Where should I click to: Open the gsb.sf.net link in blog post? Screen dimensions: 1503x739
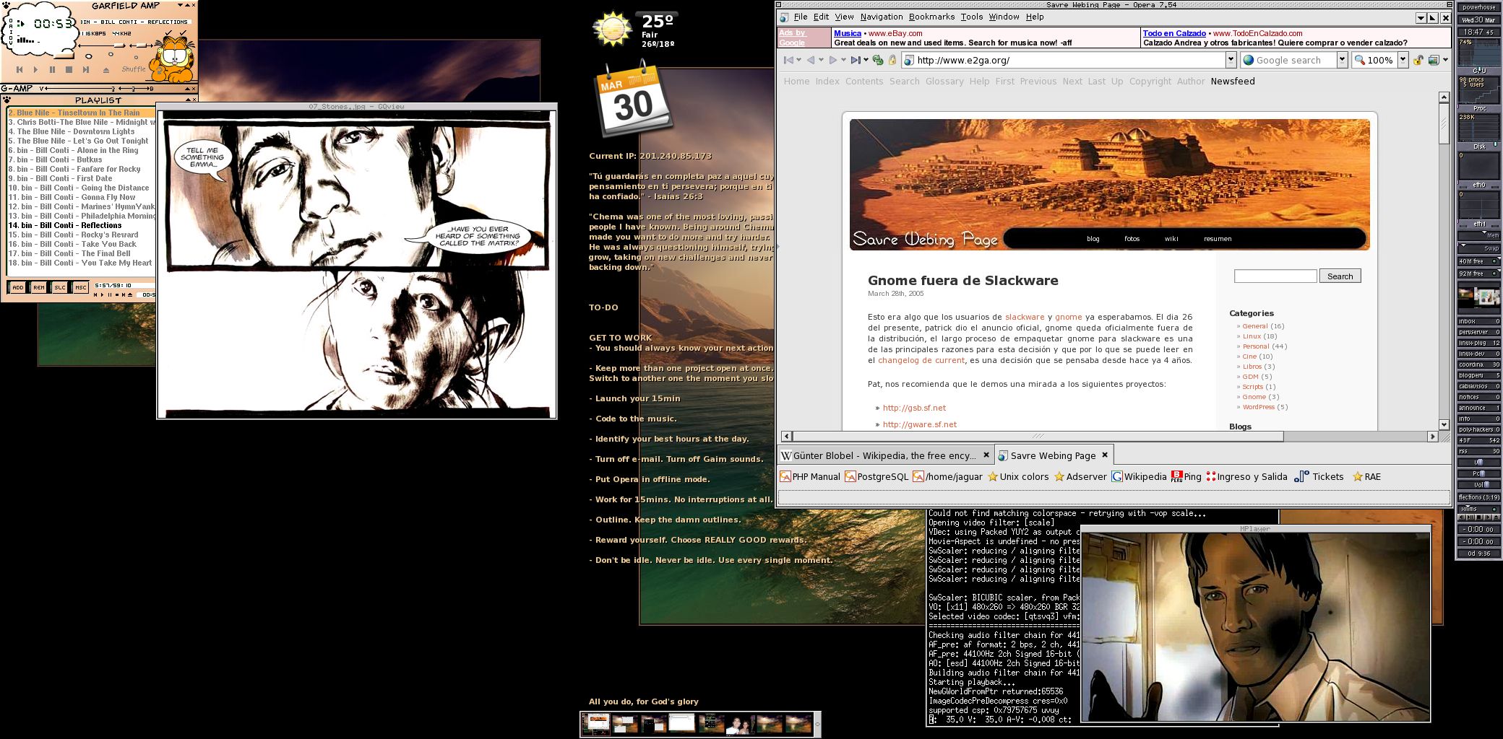(x=914, y=408)
